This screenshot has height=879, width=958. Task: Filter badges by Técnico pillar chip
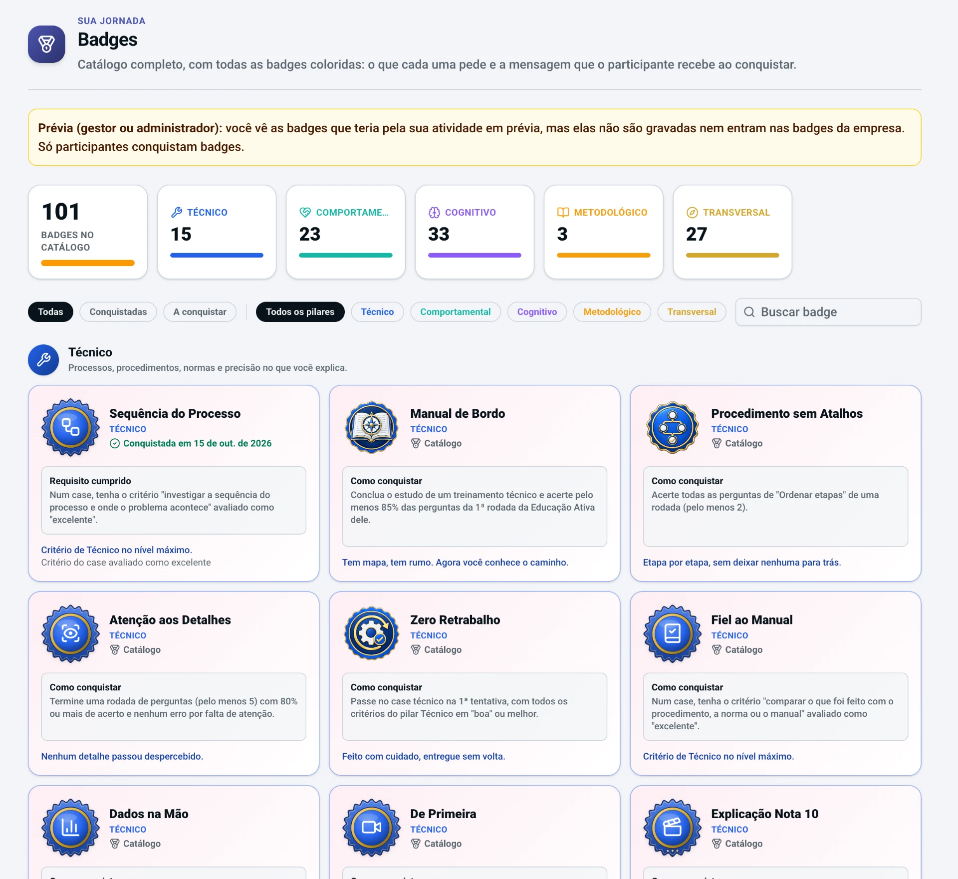point(377,312)
